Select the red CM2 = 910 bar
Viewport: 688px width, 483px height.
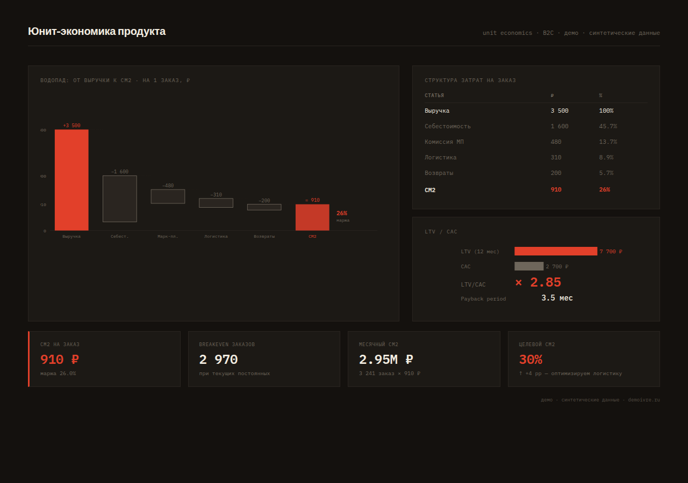312,217
